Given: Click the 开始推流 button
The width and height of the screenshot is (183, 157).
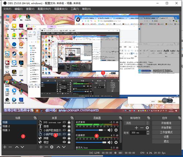Looking at the screenshot, I should coord(166,123).
